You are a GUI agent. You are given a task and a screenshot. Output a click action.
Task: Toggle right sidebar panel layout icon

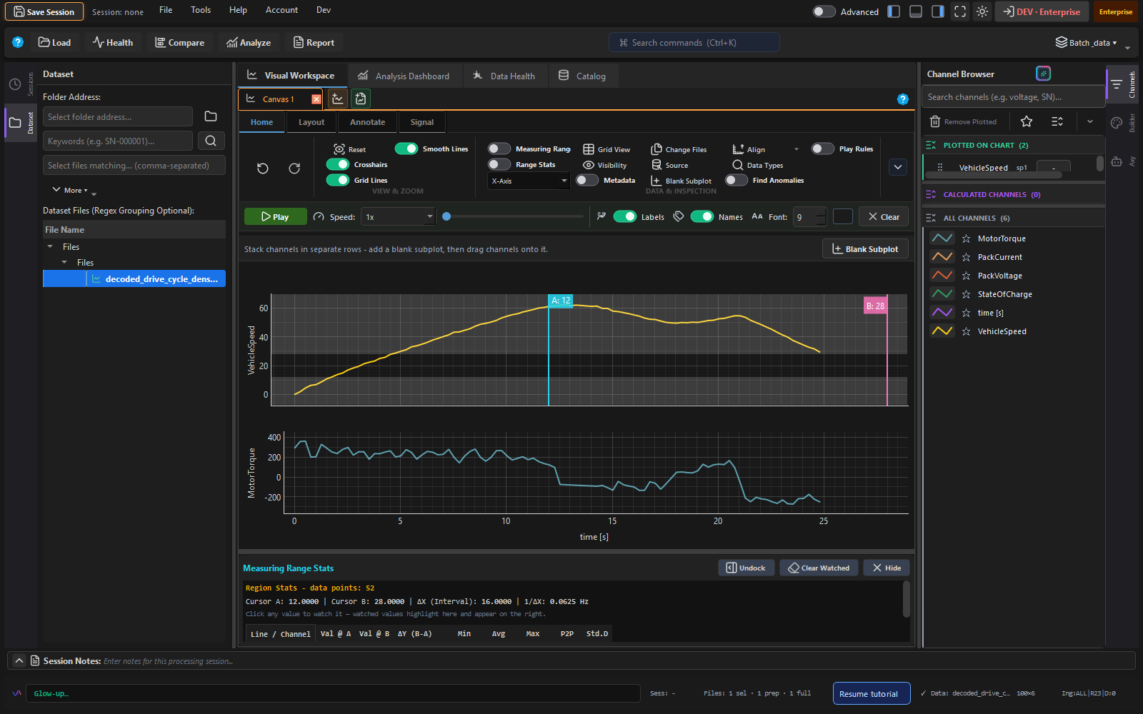tap(938, 11)
